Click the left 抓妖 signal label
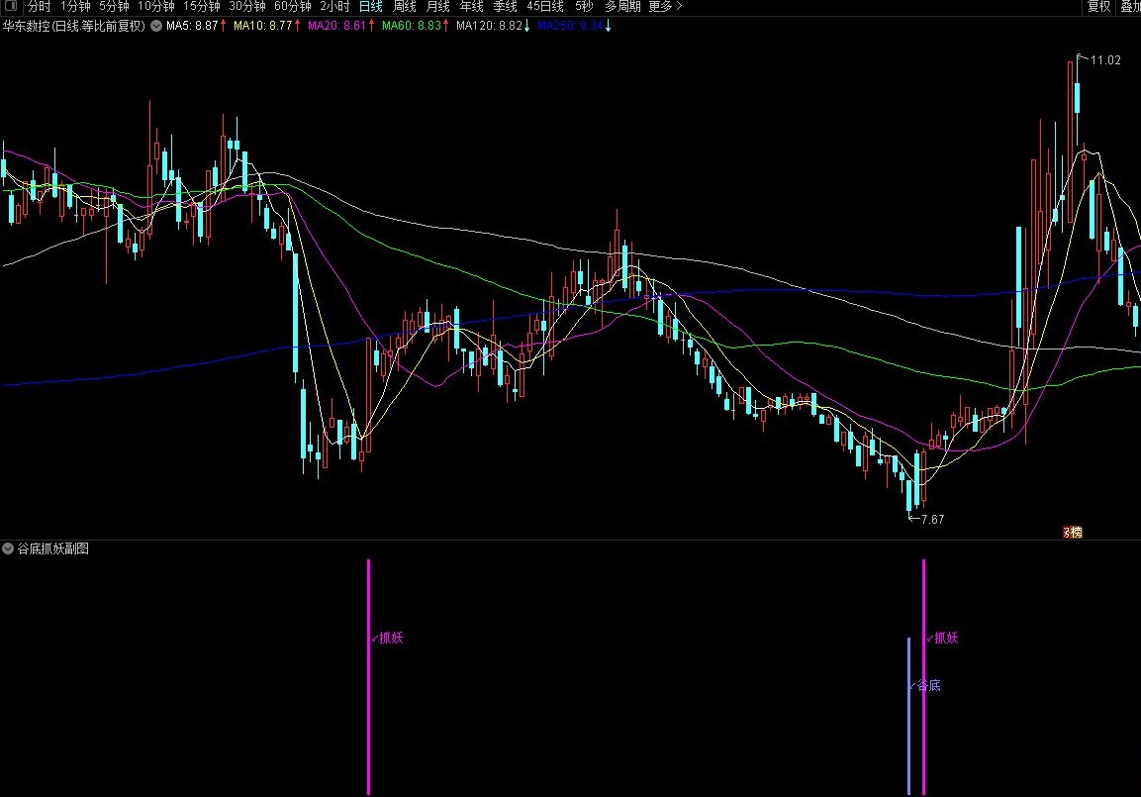The image size is (1141, 797). [392, 638]
